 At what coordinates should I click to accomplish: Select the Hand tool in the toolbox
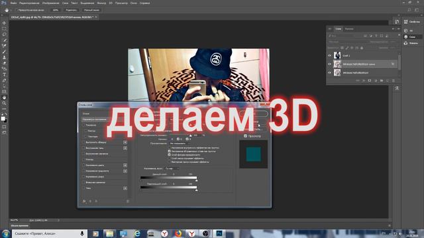pos(4,97)
